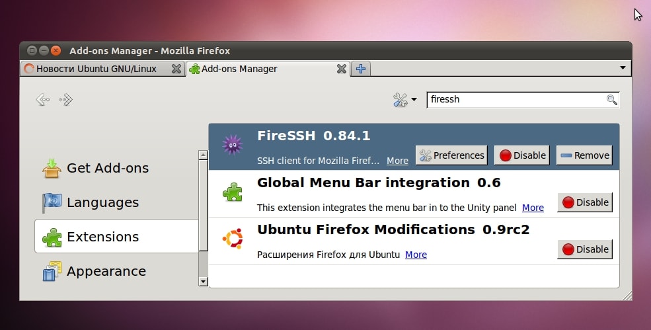Click the magnifier search icon
The height and width of the screenshot is (330, 651).
pyautogui.click(x=611, y=100)
